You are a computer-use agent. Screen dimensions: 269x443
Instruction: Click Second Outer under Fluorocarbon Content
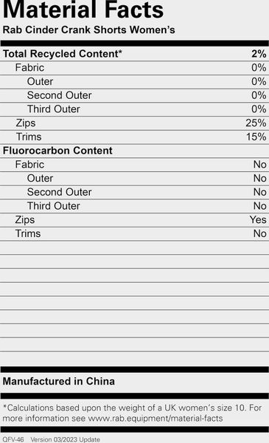(x=59, y=192)
